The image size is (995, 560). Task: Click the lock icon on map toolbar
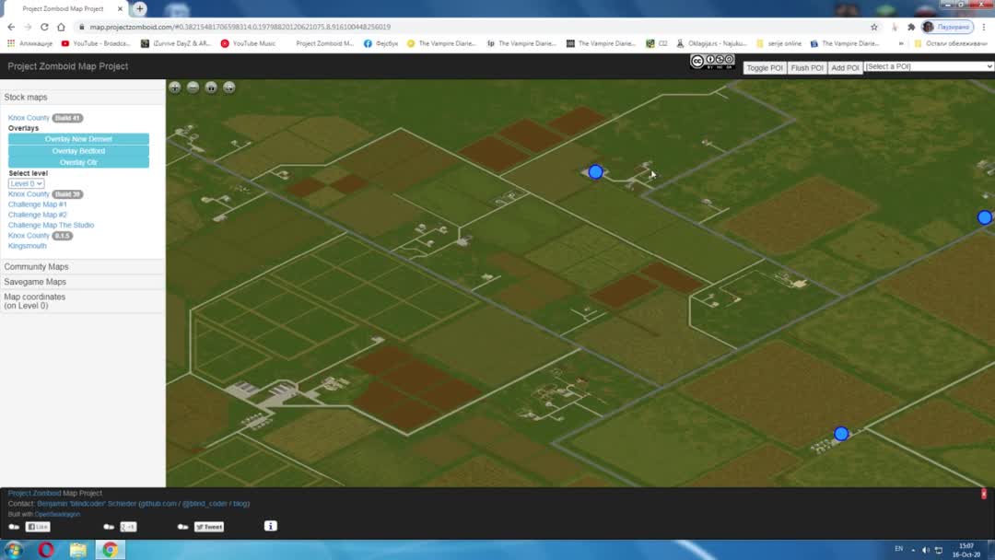(211, 87)
